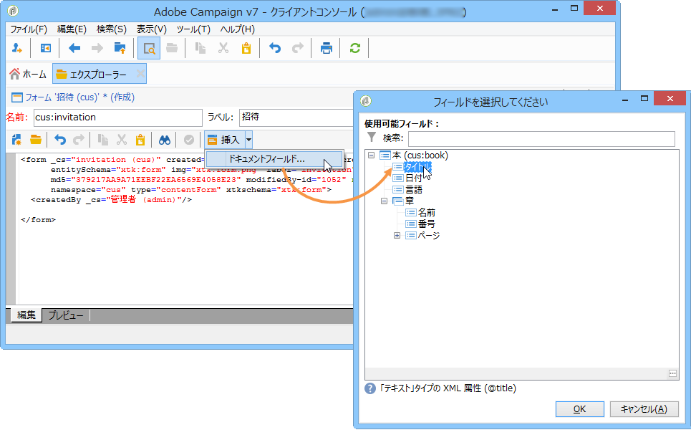Select 言語 in the field tree

click(414, 190)
